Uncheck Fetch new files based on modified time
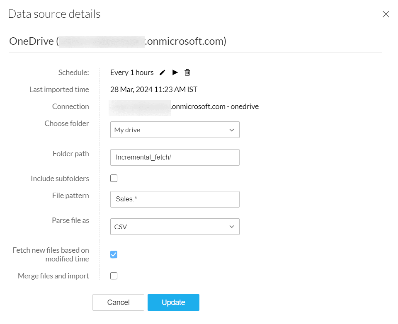 [x=114, y=254]
